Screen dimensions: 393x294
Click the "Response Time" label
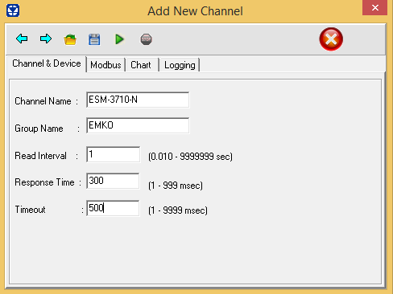coord(44,182)
